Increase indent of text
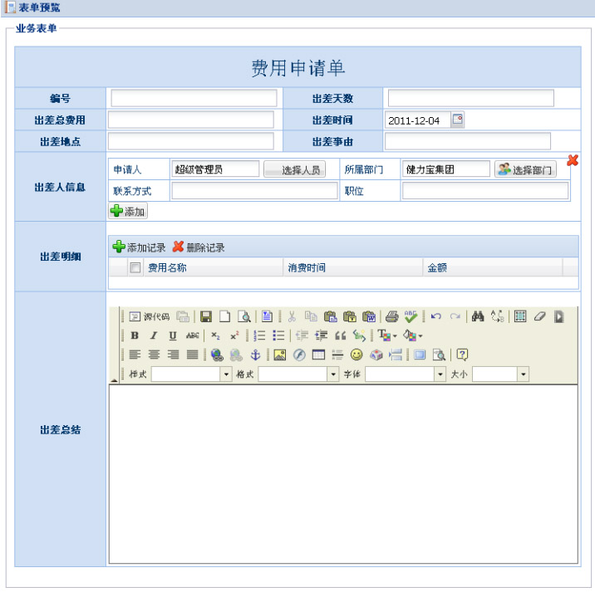 point(321,335)
